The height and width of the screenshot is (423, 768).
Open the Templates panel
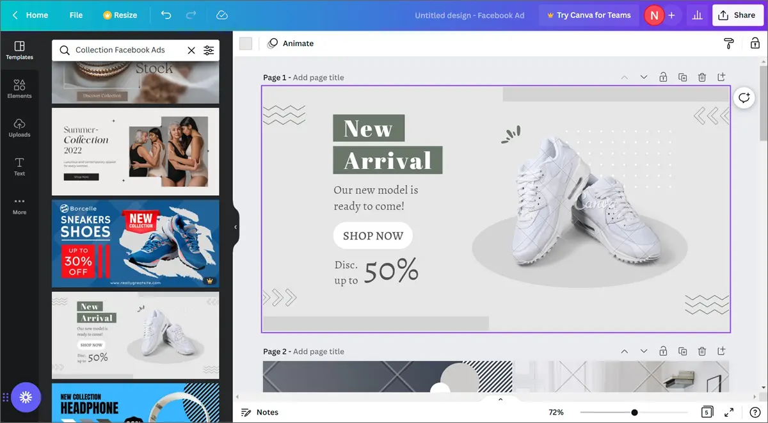(x=19, y=50)
